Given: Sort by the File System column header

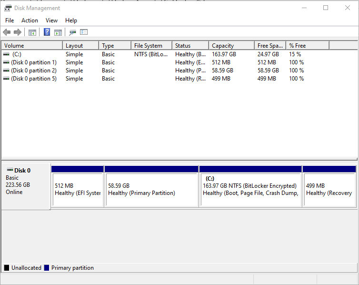Looking at the screenshot, I should tap(152, 46).
